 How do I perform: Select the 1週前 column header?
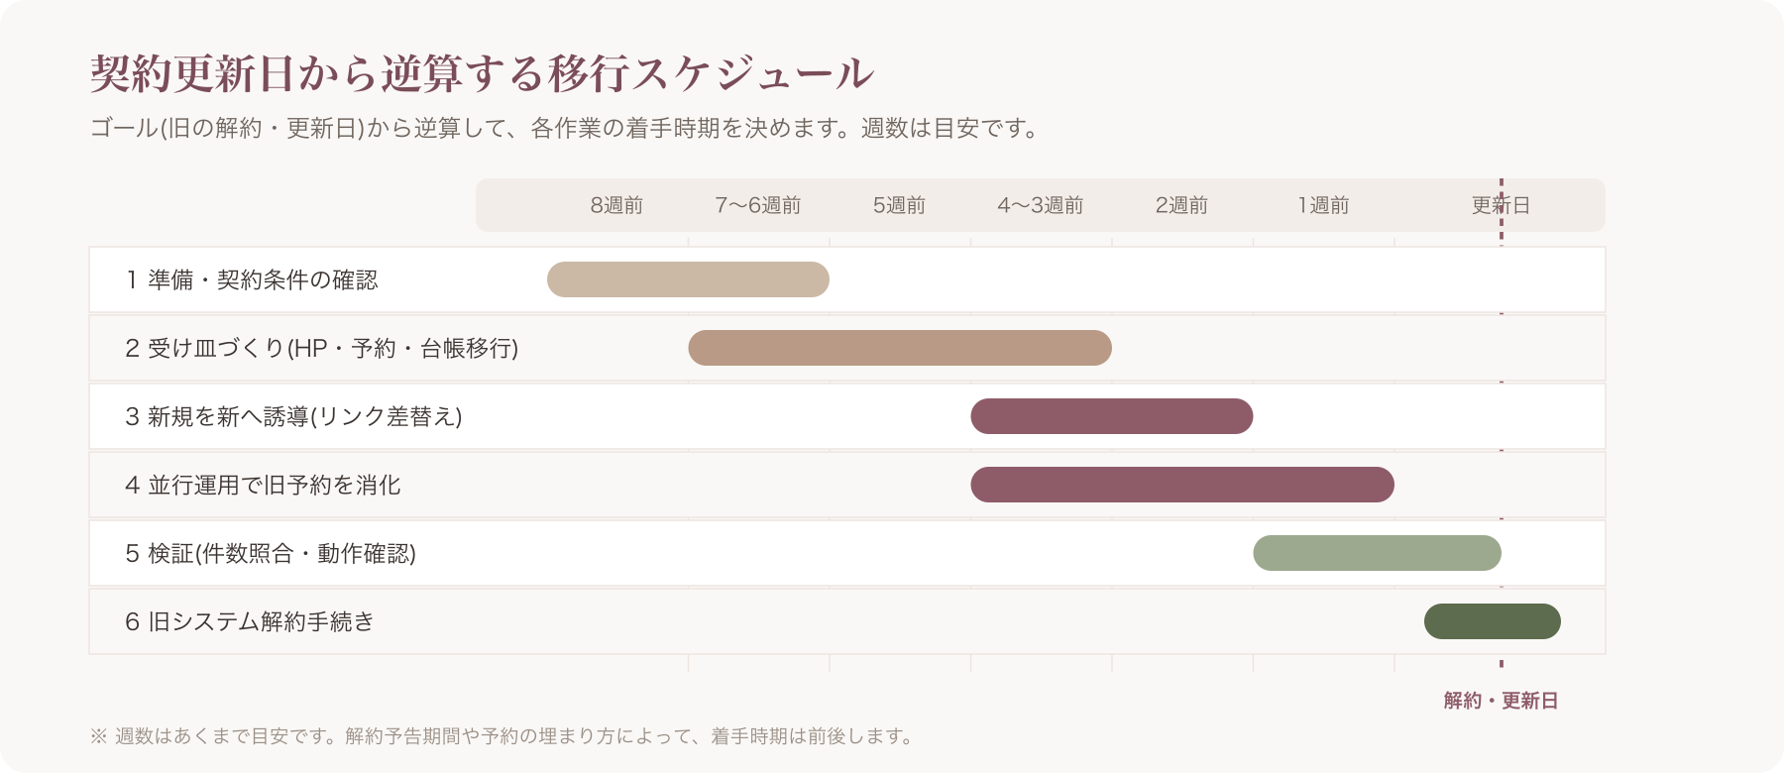click(1323, 205)
